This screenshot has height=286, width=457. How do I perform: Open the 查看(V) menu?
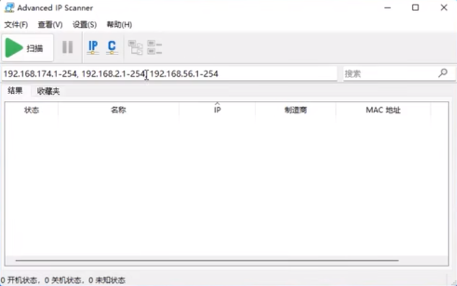click(x=50, y=25)
